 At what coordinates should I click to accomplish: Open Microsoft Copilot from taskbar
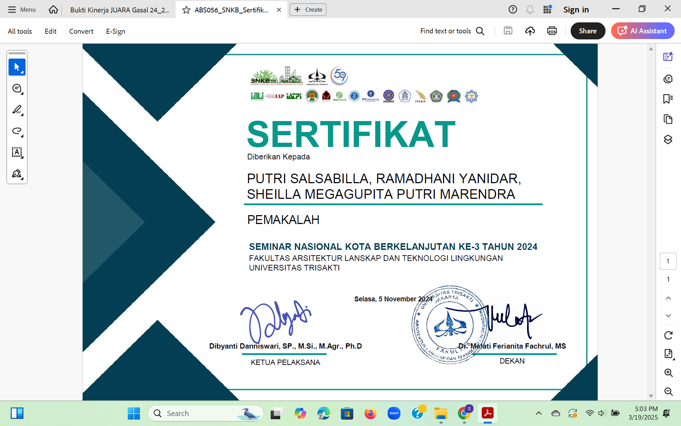[x=300, y=414]
